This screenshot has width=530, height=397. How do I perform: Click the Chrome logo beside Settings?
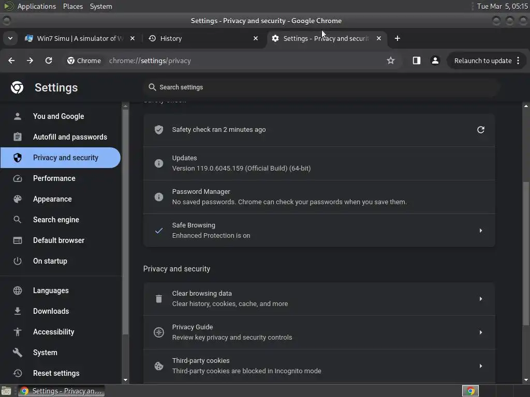(x=17, y=87)
